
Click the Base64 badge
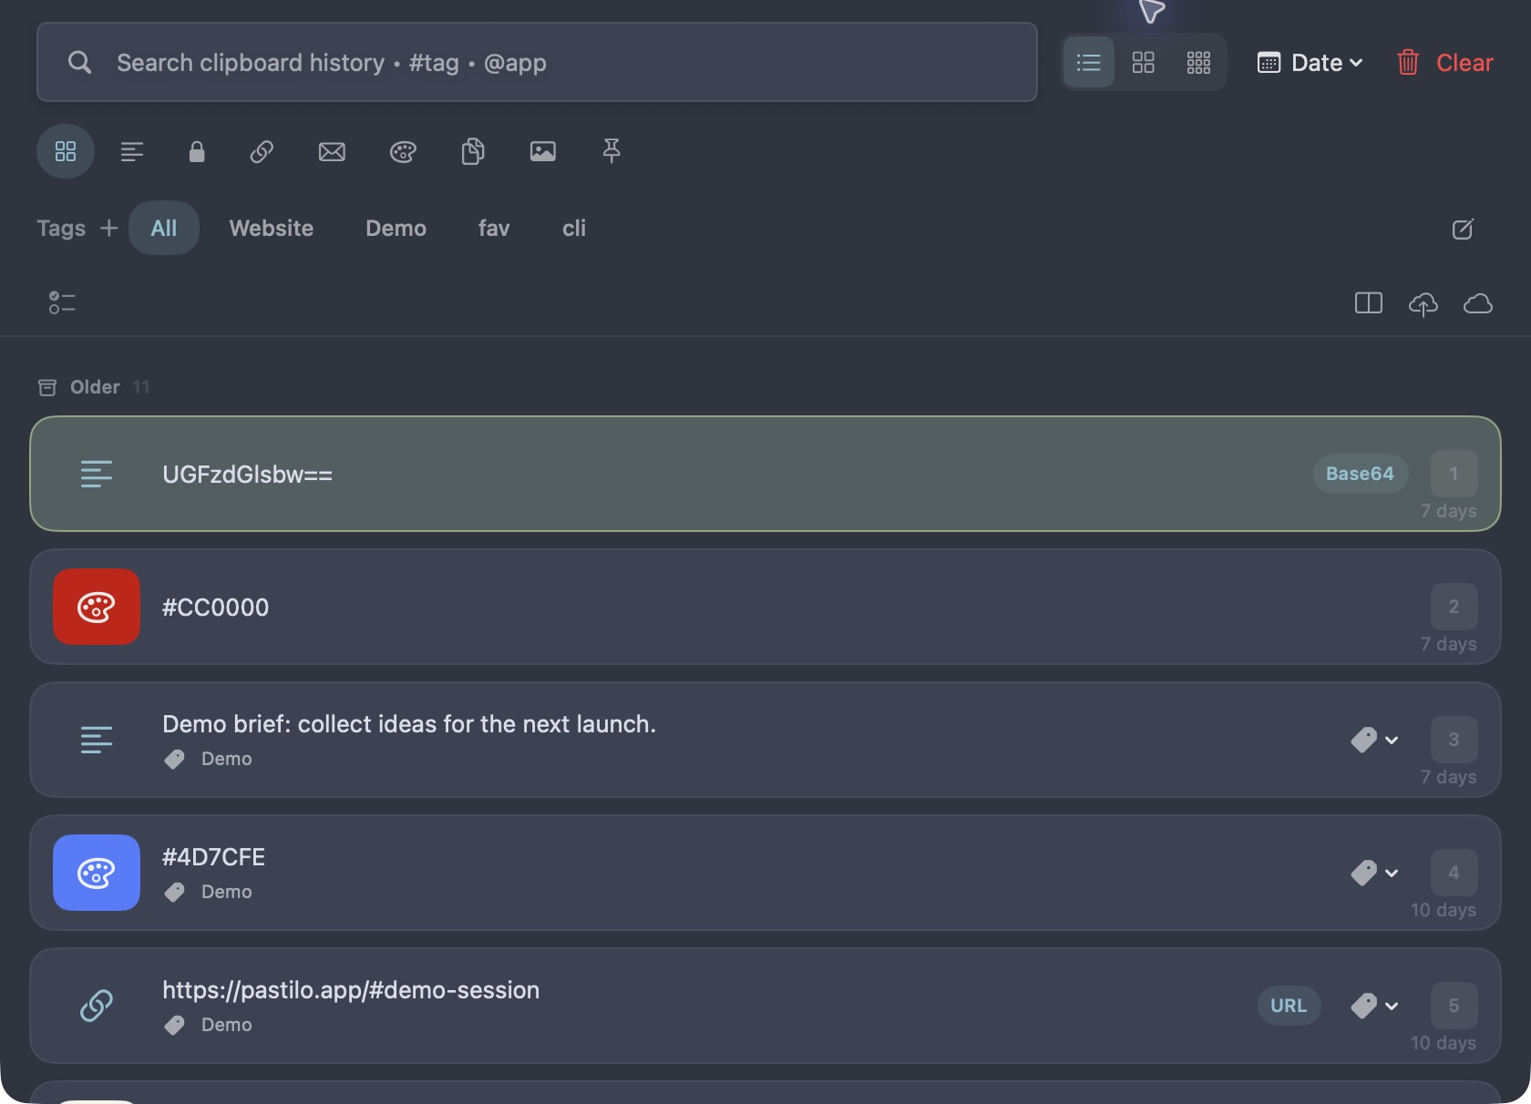1360,474
